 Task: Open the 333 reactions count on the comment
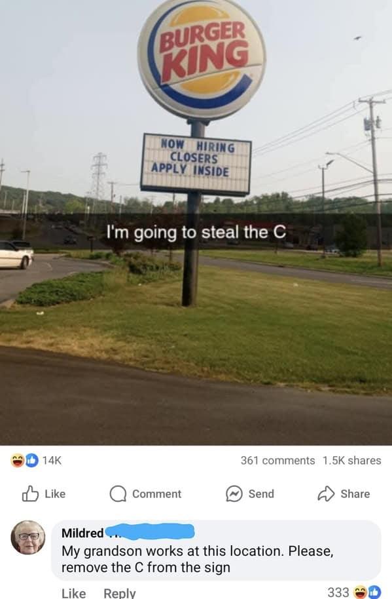point(338,592)
